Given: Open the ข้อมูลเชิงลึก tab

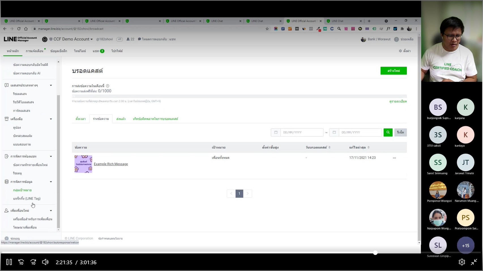Looking at the screenshot, I should 59,51.
